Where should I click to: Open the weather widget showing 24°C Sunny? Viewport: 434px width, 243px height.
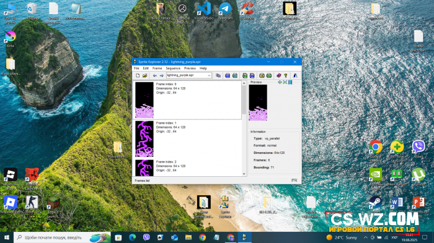coord(342,237)
